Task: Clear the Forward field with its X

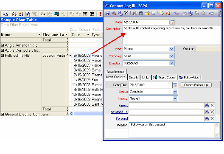Action: tap(212, 118)
